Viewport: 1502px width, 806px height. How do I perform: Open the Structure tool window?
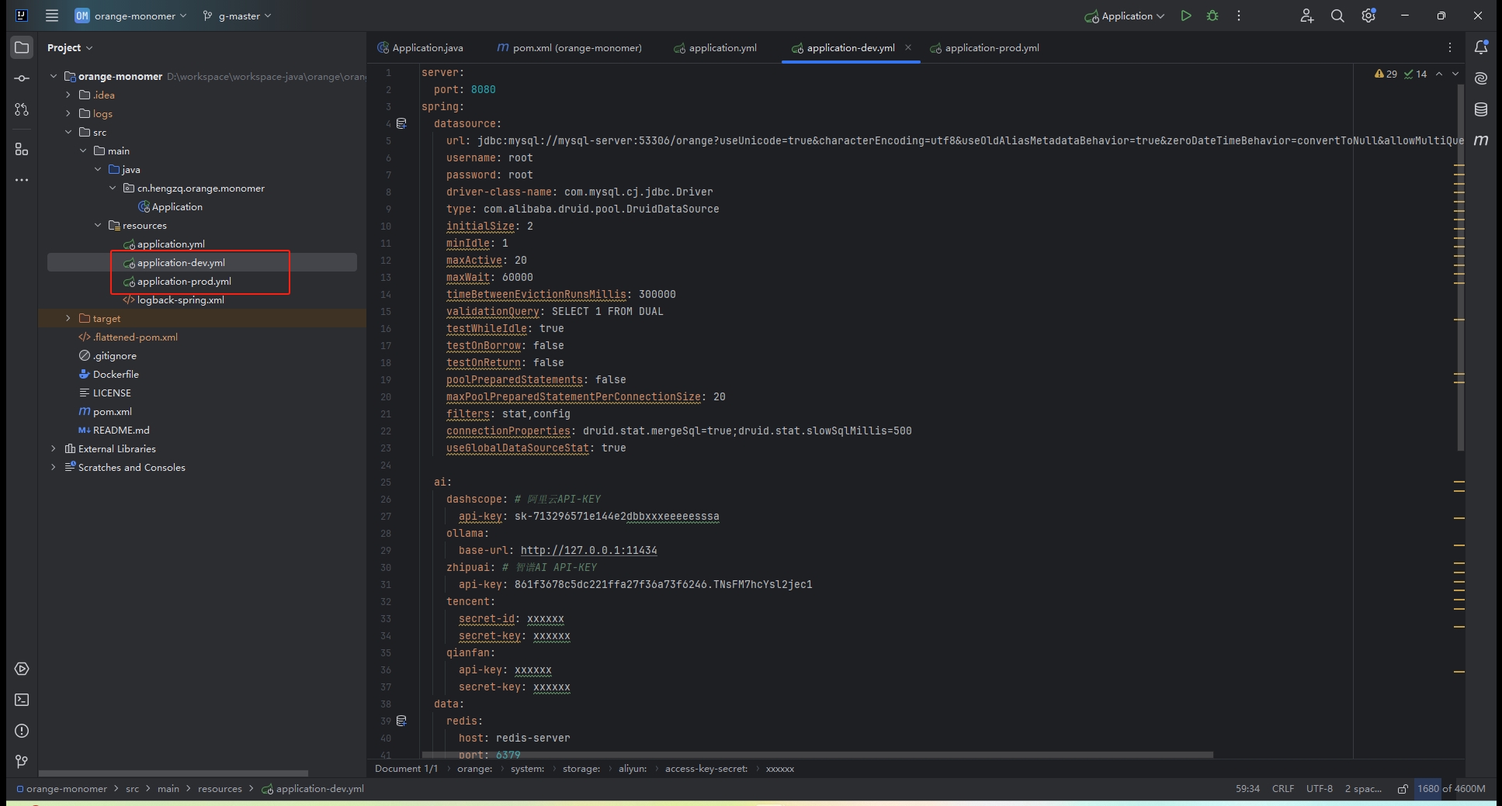pos(22,149)
